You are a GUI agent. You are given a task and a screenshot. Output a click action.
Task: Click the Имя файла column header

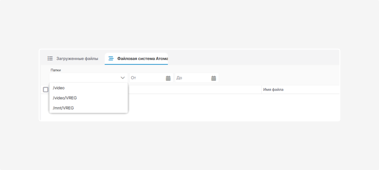pyautogui.click(x=273, y=90)
